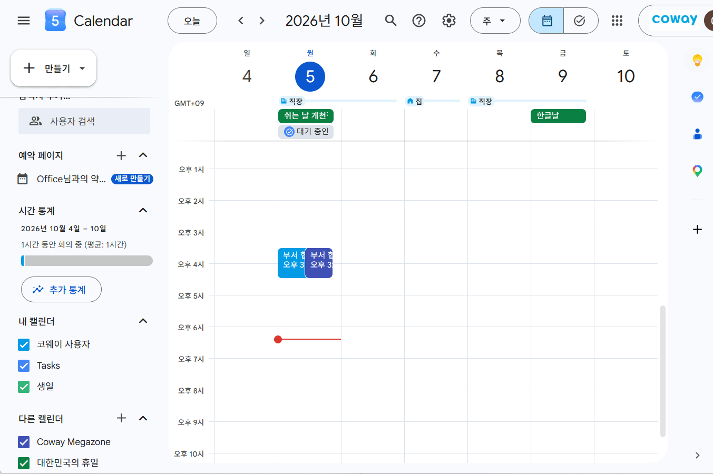Viewport: 713px width, 474px height.
Task: Toggle the Coway Megazone calendar checkbox
Action: click(x=24, y=442)
